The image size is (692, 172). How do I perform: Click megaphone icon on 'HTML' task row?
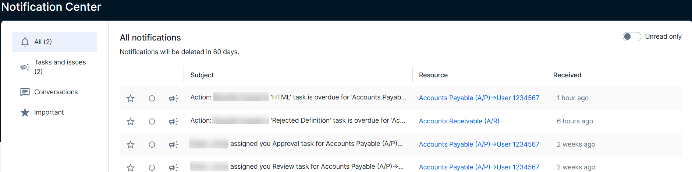(x=173, y=98)
